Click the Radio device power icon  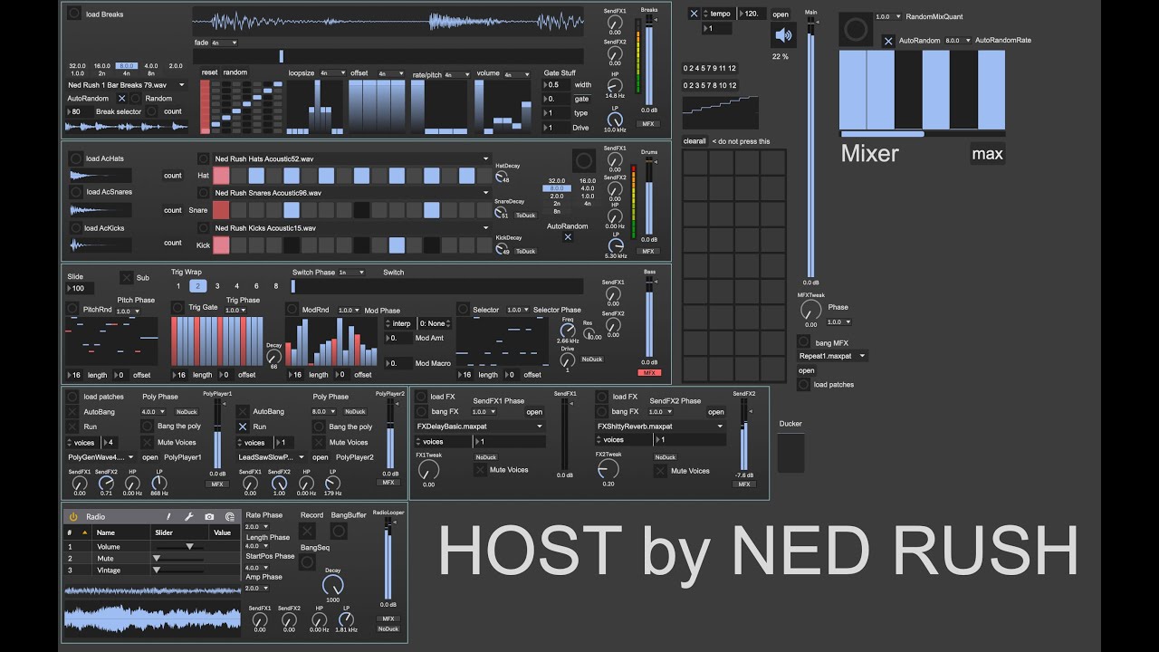(73, 516)
